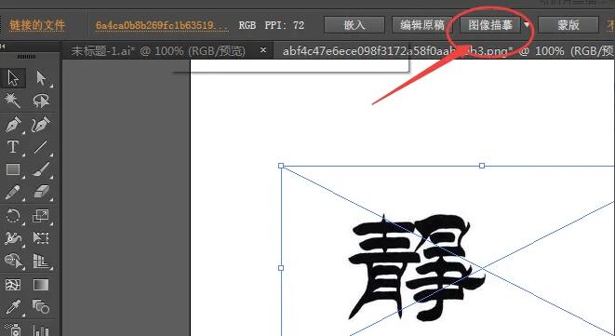Click the PPI: 72 value

pos(285,25)
